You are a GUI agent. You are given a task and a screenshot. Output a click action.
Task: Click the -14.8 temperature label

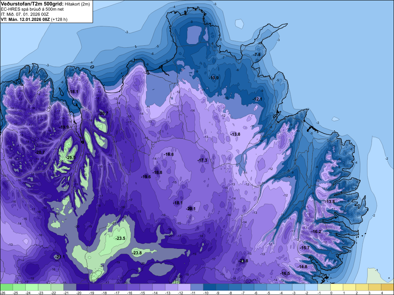pos(302,267)
